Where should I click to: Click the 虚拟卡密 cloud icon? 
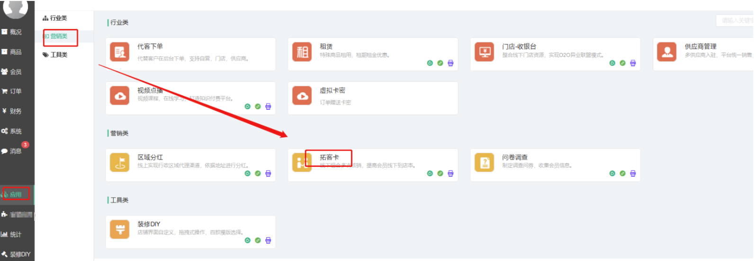point(302,96)
